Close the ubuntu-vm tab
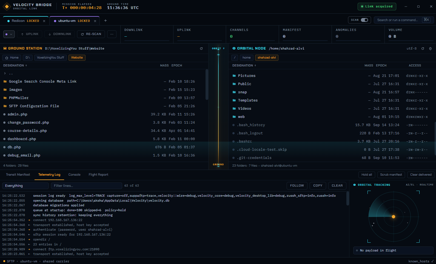Screen dimensions: 436x264 click(95, 21)
